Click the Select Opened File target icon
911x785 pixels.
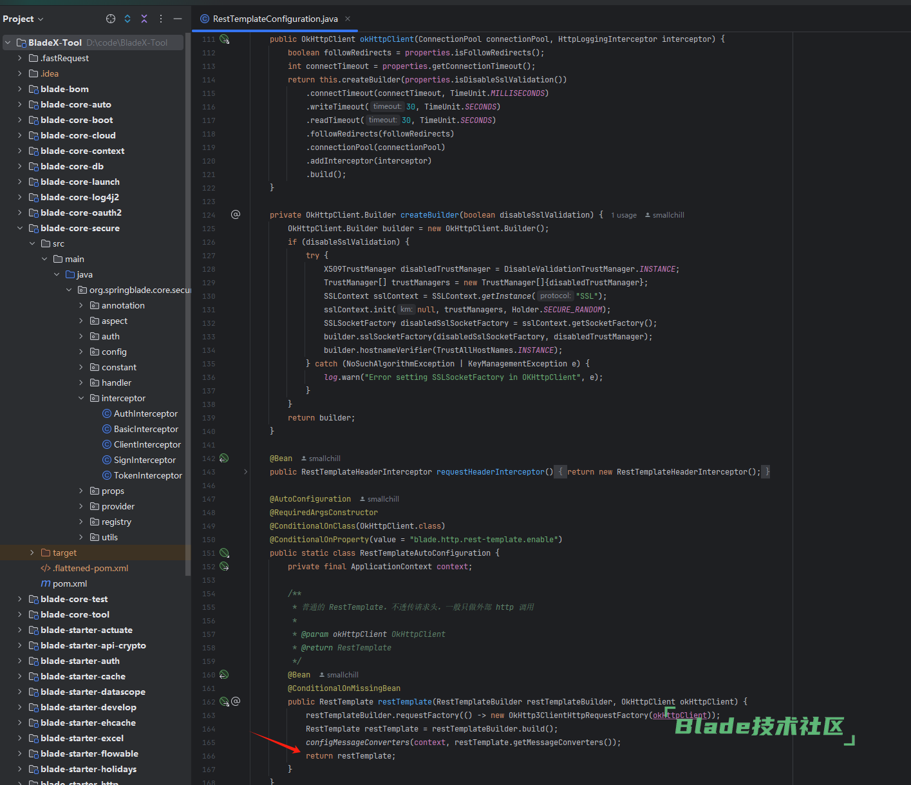(111, 19)
